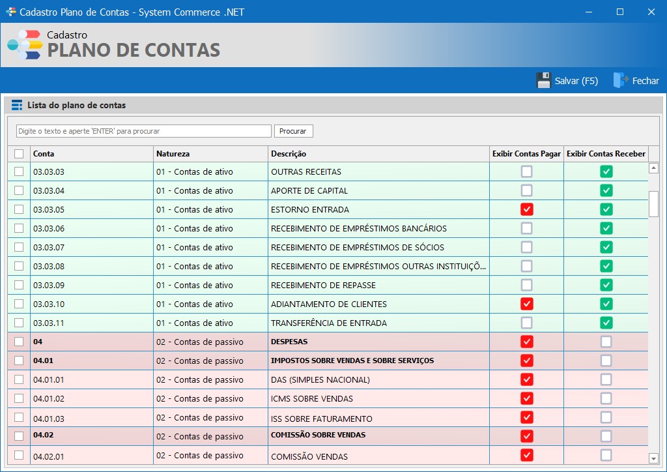Click the Fechar door exit icon
This screenshot has width=667, height=472.
(619, 81)
